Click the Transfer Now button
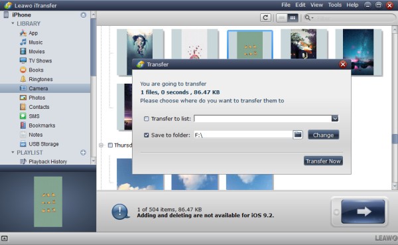Image resolution: width=398 pixels, height=245 pixels. point(323,161)
